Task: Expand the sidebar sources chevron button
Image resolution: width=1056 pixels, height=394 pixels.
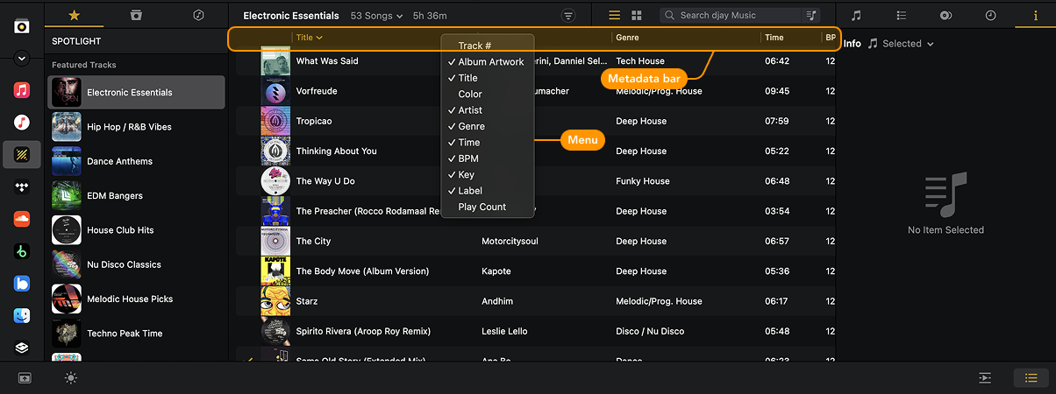Action: tap(22, 59)
